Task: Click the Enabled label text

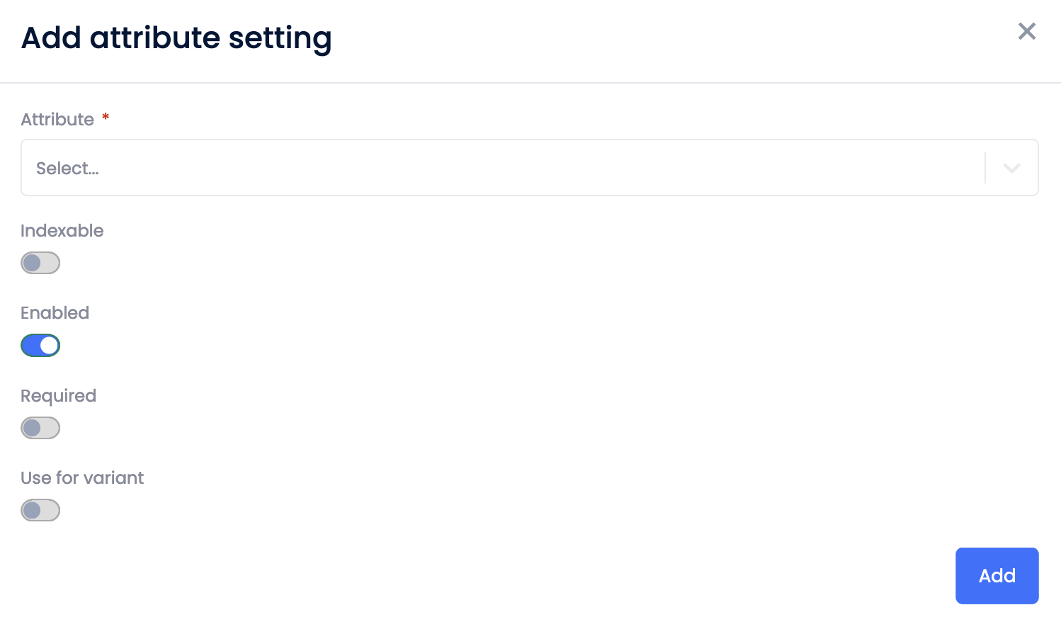Action: point(55,312)
